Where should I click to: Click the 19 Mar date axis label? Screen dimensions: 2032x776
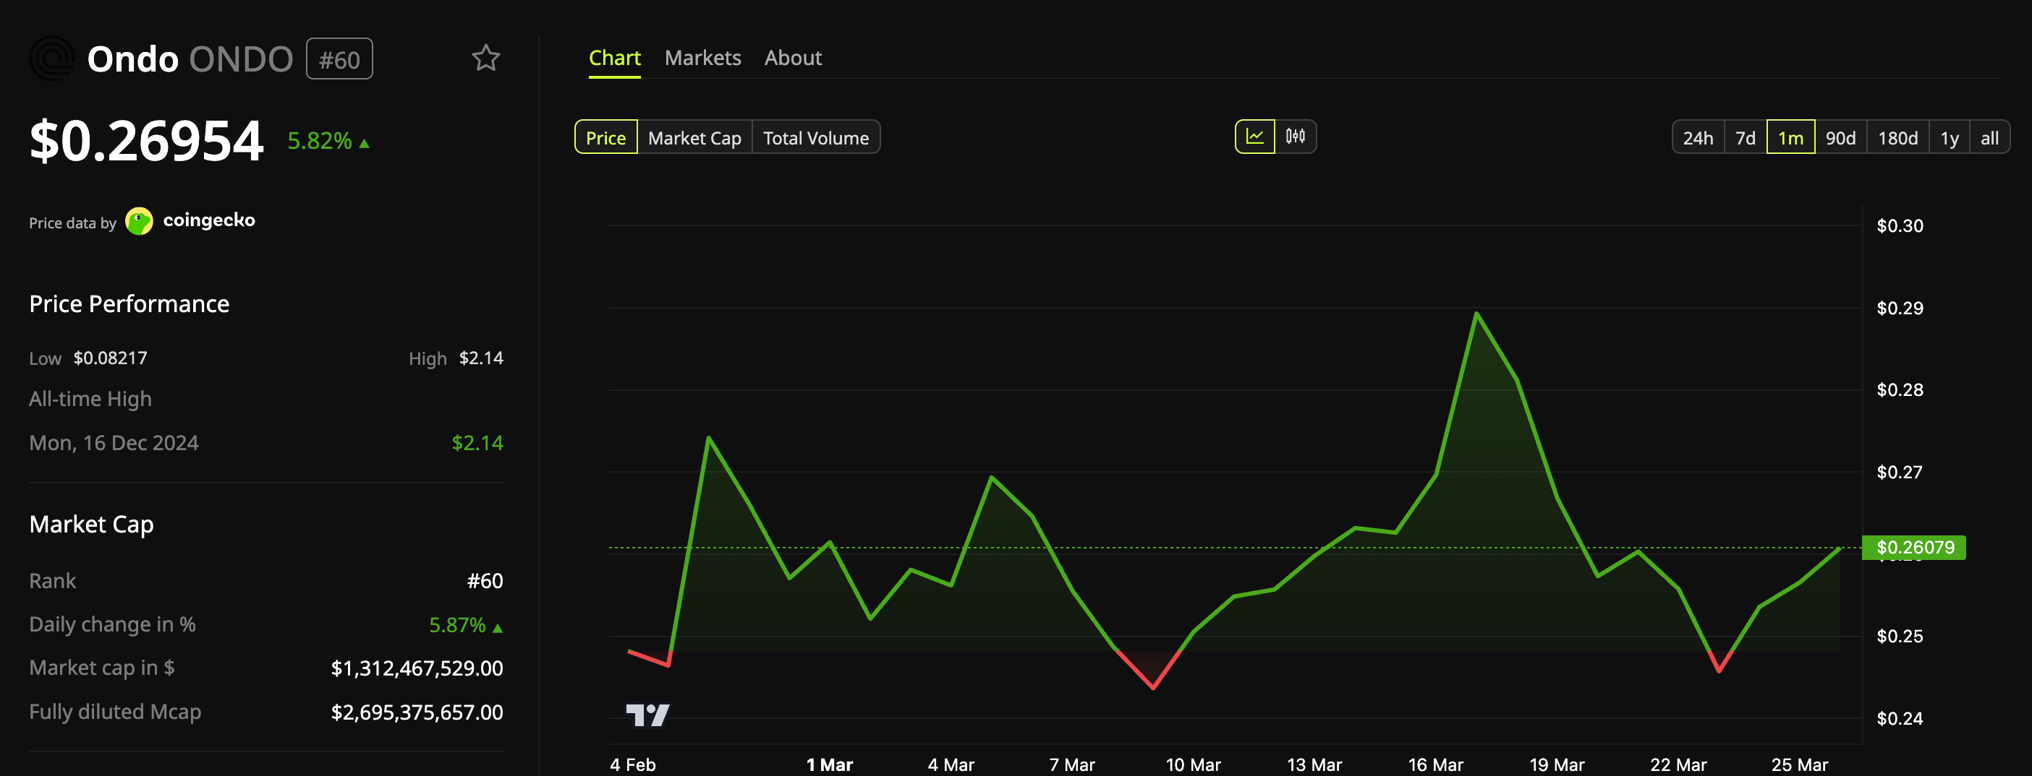click(1556, 765)
